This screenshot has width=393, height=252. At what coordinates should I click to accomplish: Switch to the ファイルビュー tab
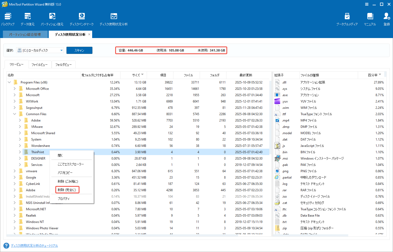pyautogui.click(x=40, y=64)
